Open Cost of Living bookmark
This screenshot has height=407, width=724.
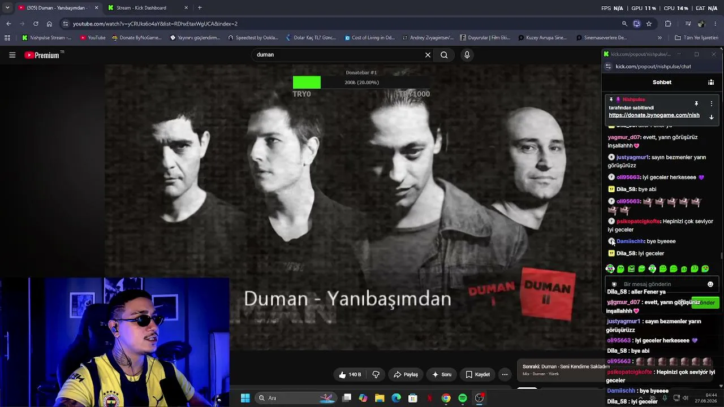(370, 38)
